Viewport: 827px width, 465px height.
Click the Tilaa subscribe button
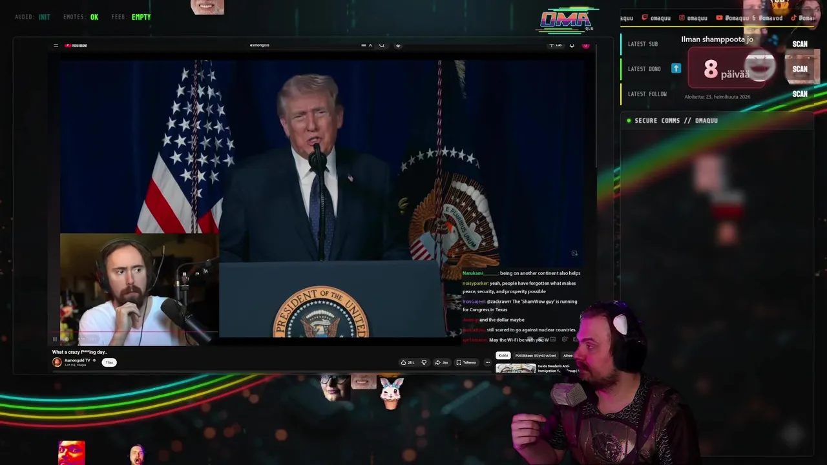point(109,362)
